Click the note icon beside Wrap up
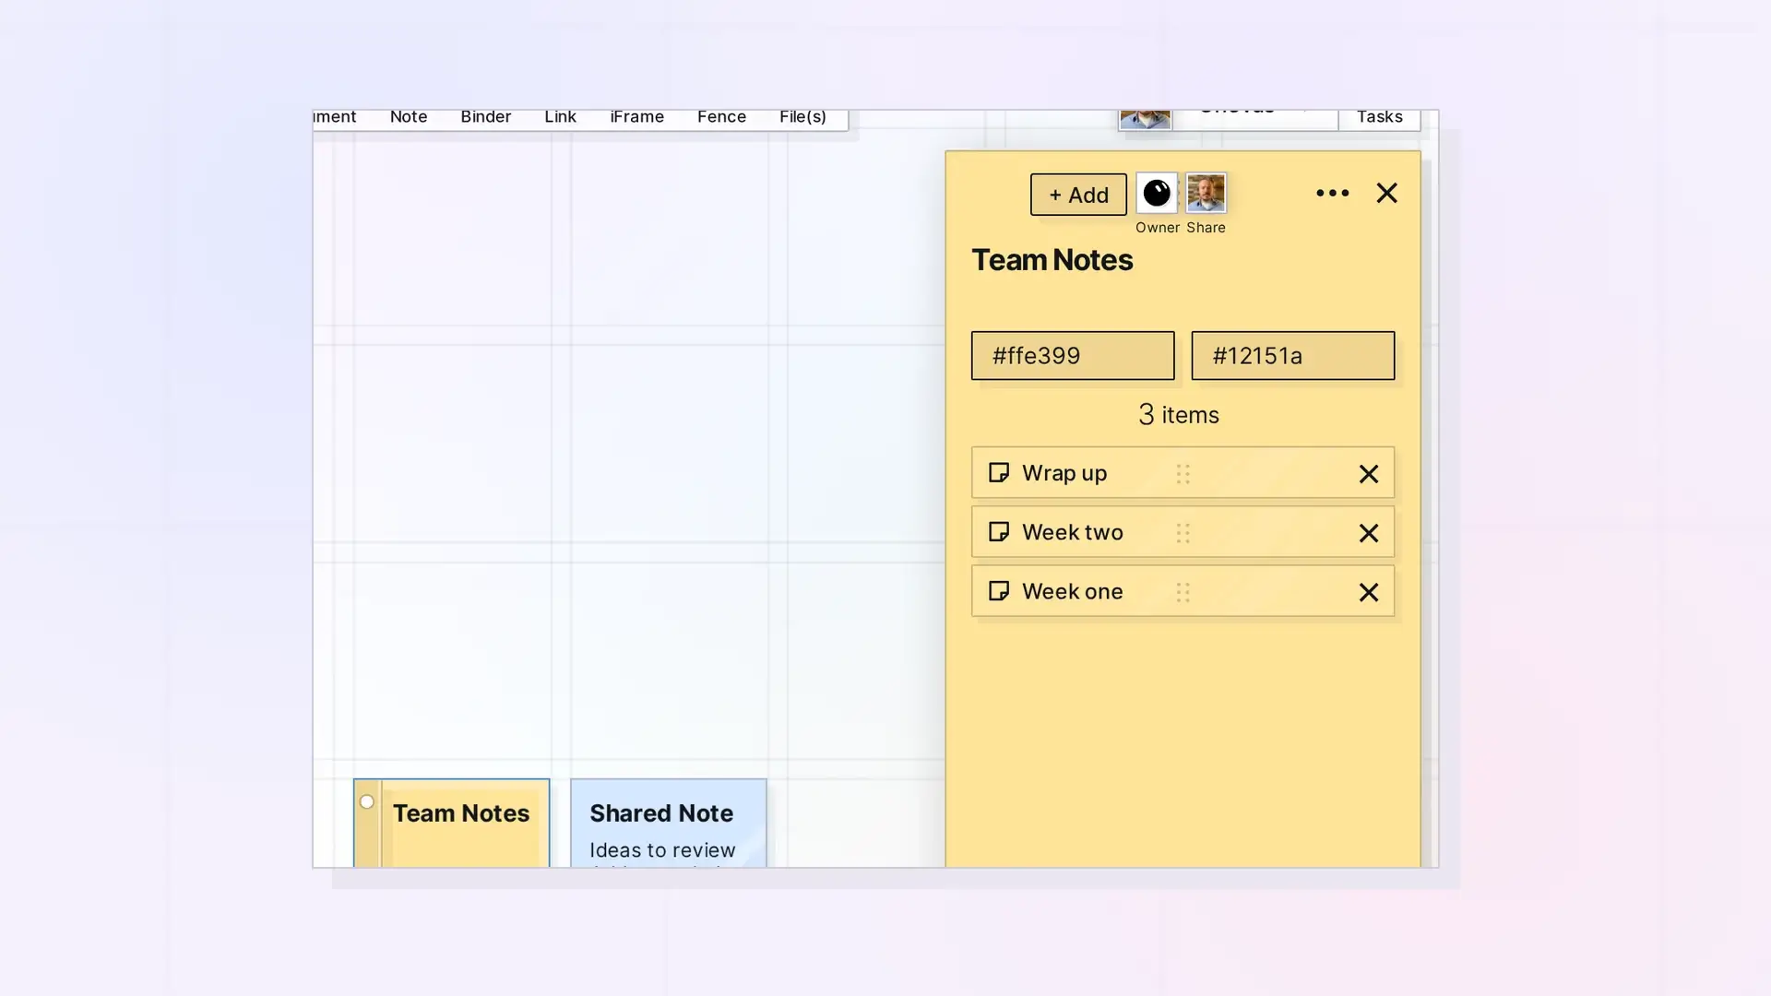The width and height of the screenshot is (1771, 996). tap(998, 472)
